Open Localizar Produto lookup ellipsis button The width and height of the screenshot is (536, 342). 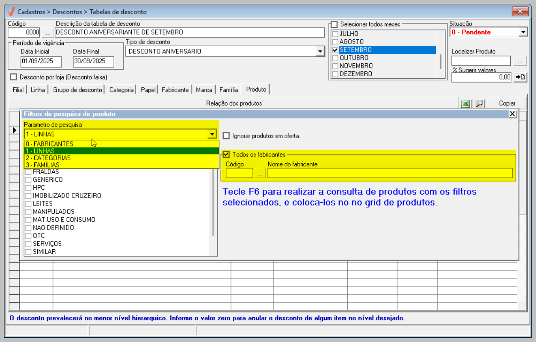tap(520, 62)
